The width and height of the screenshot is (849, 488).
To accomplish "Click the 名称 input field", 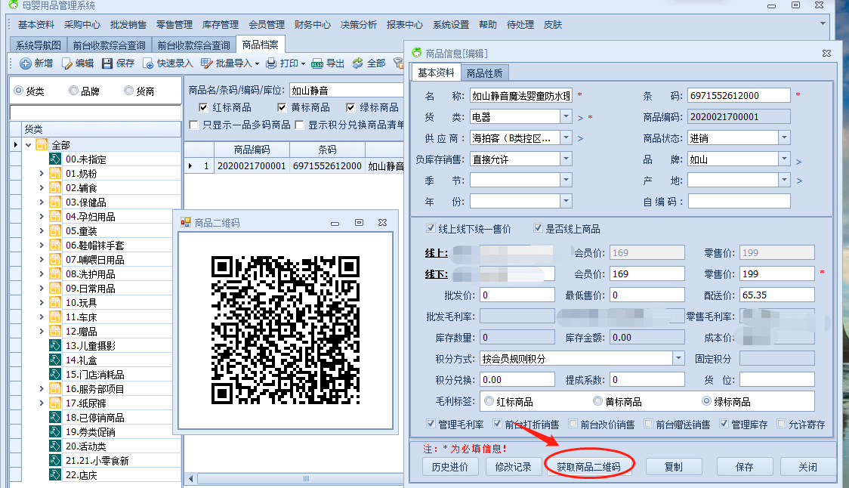I will [x=520, y=96].
